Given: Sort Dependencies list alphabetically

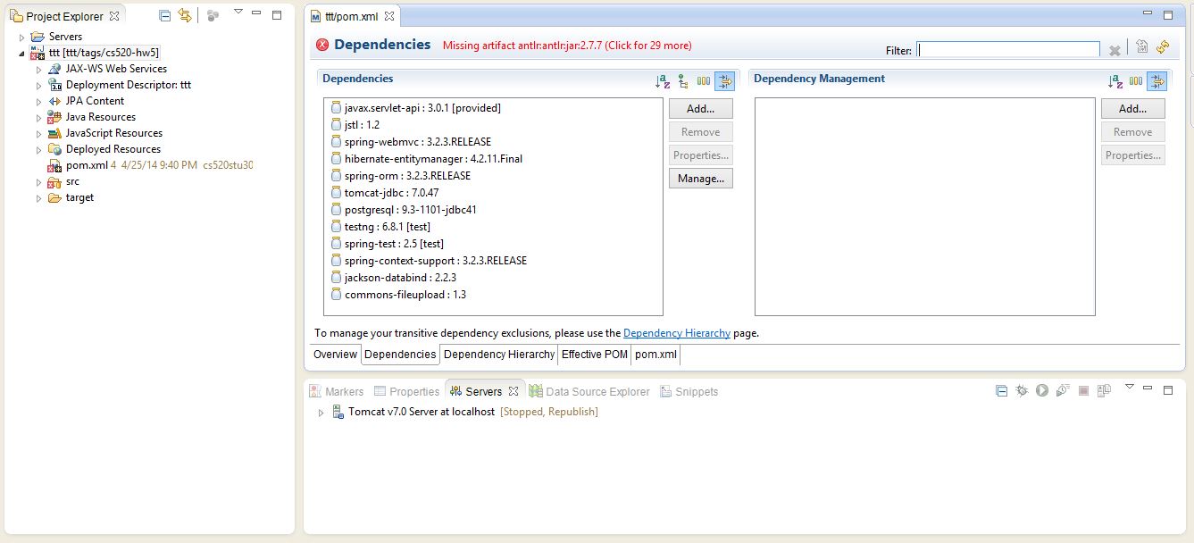Looking at the screenshot, I should (x=663, y=81).
